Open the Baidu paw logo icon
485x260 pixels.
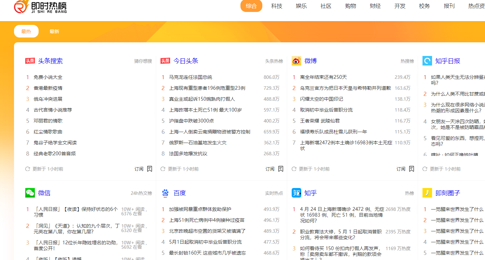165,193
